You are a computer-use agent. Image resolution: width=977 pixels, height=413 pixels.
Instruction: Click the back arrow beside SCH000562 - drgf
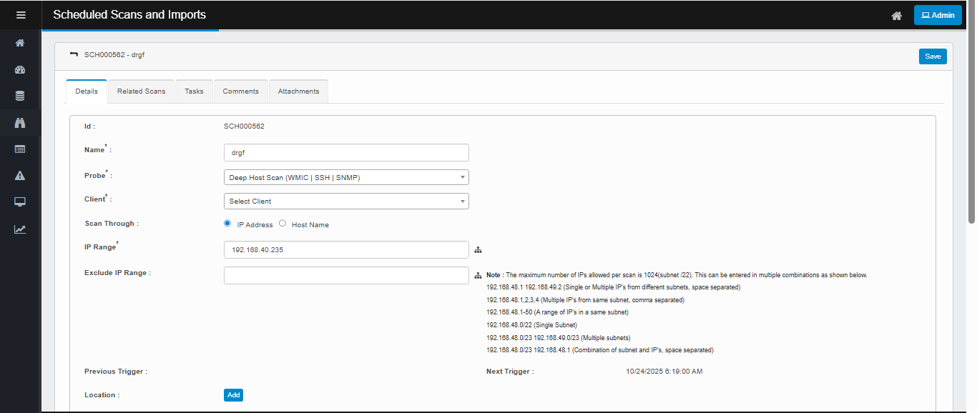[x=74, y=54]
